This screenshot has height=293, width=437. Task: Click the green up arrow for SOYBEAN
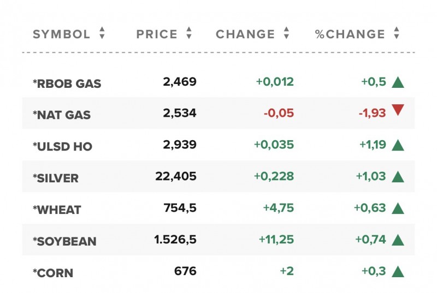point(398,240)
